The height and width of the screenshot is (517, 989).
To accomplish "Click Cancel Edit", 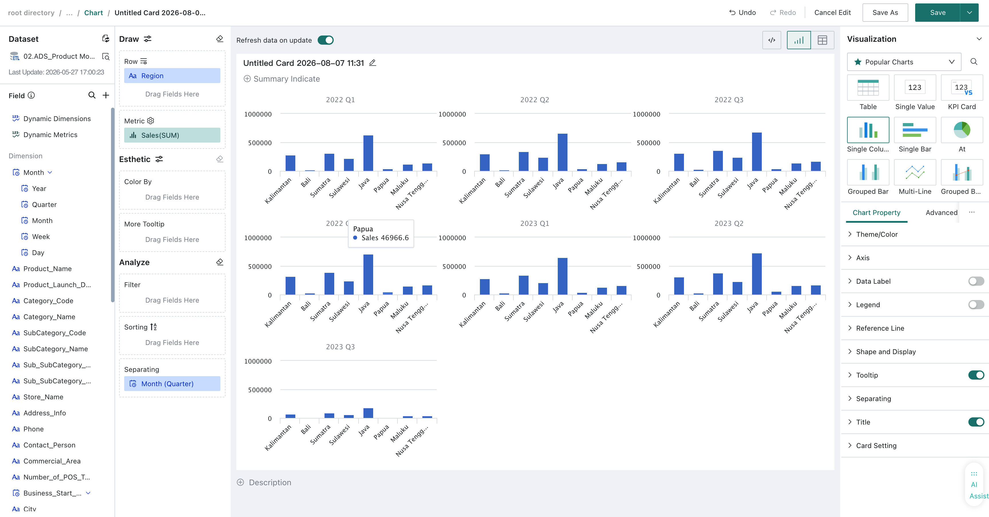I will pos(832,13).
